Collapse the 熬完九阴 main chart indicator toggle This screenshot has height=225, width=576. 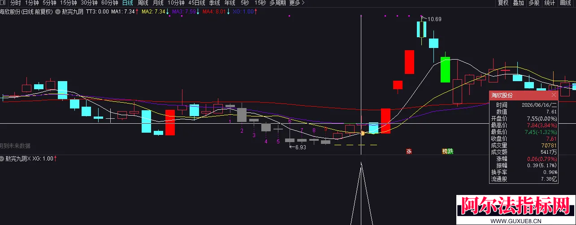point(58,12)
